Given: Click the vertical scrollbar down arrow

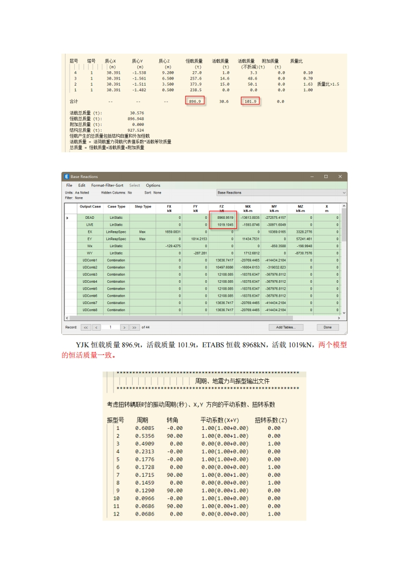Looking at the screenshot, I should point(344,313).
